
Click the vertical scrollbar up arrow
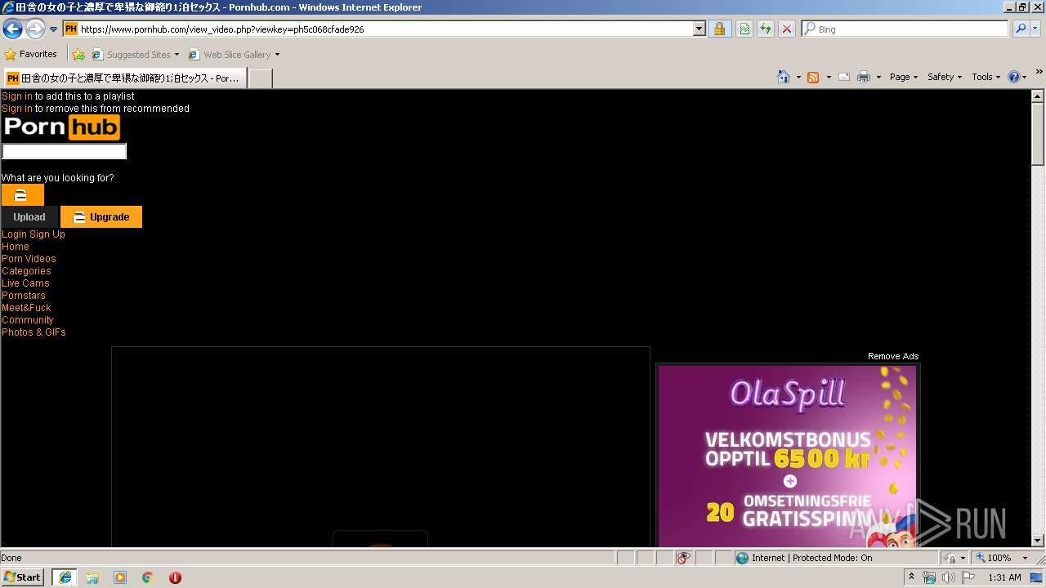click(1039, 96)
